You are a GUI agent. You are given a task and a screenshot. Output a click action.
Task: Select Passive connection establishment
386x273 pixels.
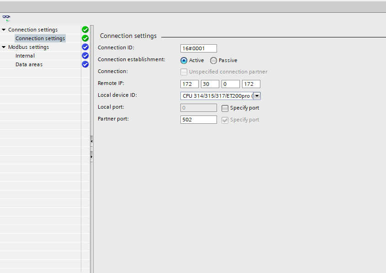[213, 60]
